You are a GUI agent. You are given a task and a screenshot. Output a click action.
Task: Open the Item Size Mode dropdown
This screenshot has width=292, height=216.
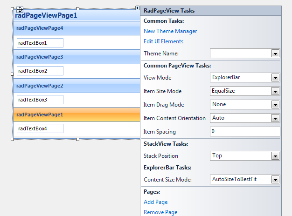[x=275, y=91]
